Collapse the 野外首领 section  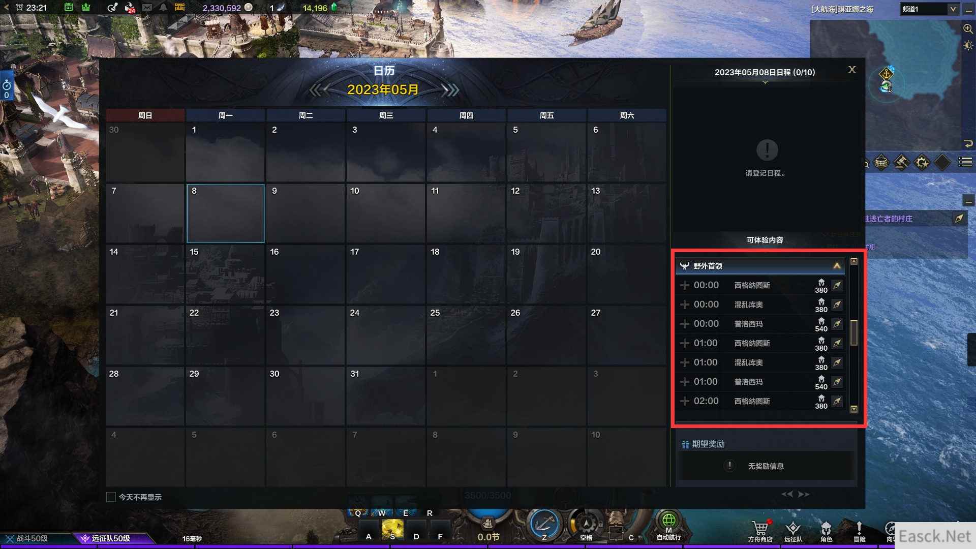837,266
